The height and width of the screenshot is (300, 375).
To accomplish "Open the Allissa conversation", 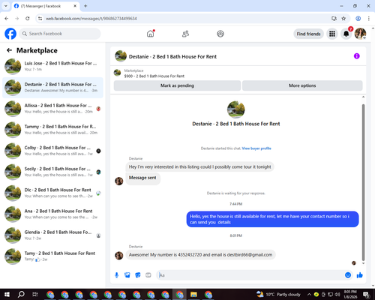I will coord(52,109).
